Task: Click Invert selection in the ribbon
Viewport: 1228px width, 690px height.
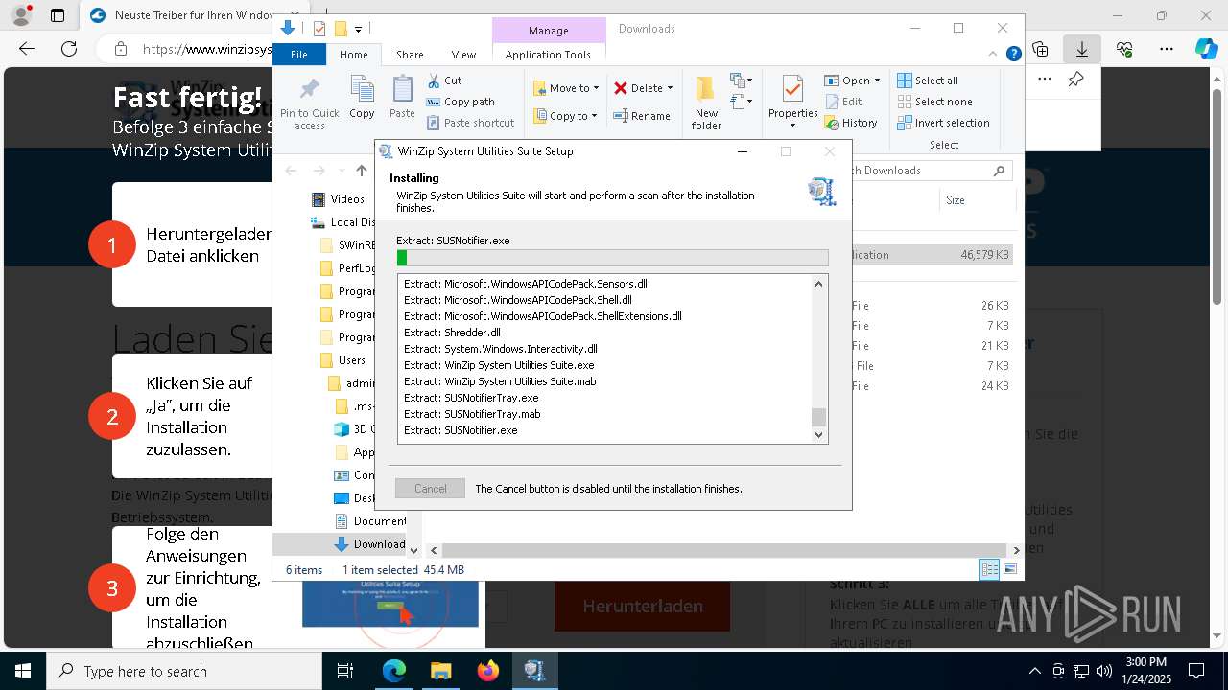Action: (x=943, y=123)
